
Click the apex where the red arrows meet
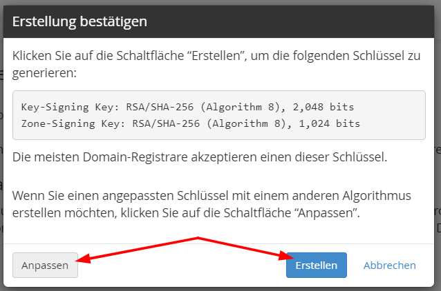(x=198, y=238)
